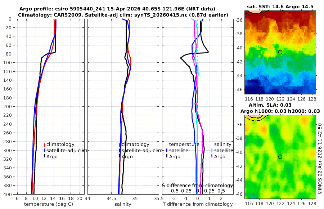Click 'S difference from climatology' label
The image size is (324, 209).
tap(197, 186)
